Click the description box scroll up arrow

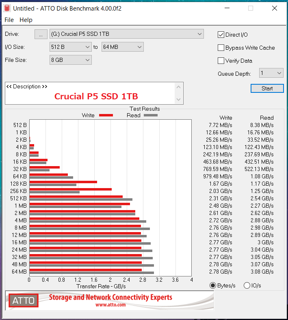click(179, 87)
